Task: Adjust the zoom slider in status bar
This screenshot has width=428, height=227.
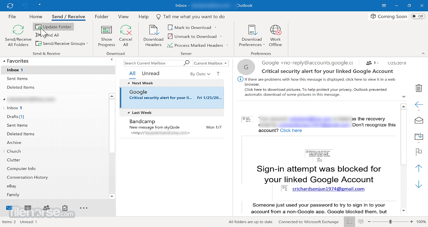Action: point(390,222)
